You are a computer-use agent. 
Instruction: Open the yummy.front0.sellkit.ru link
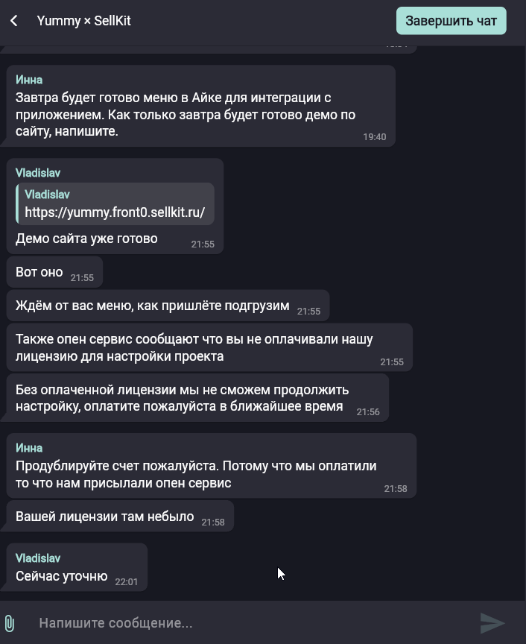tap(115, 212)
